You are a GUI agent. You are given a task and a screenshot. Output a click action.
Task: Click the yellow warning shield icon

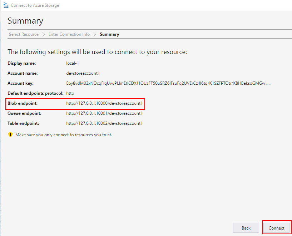(x=10, y=134)
